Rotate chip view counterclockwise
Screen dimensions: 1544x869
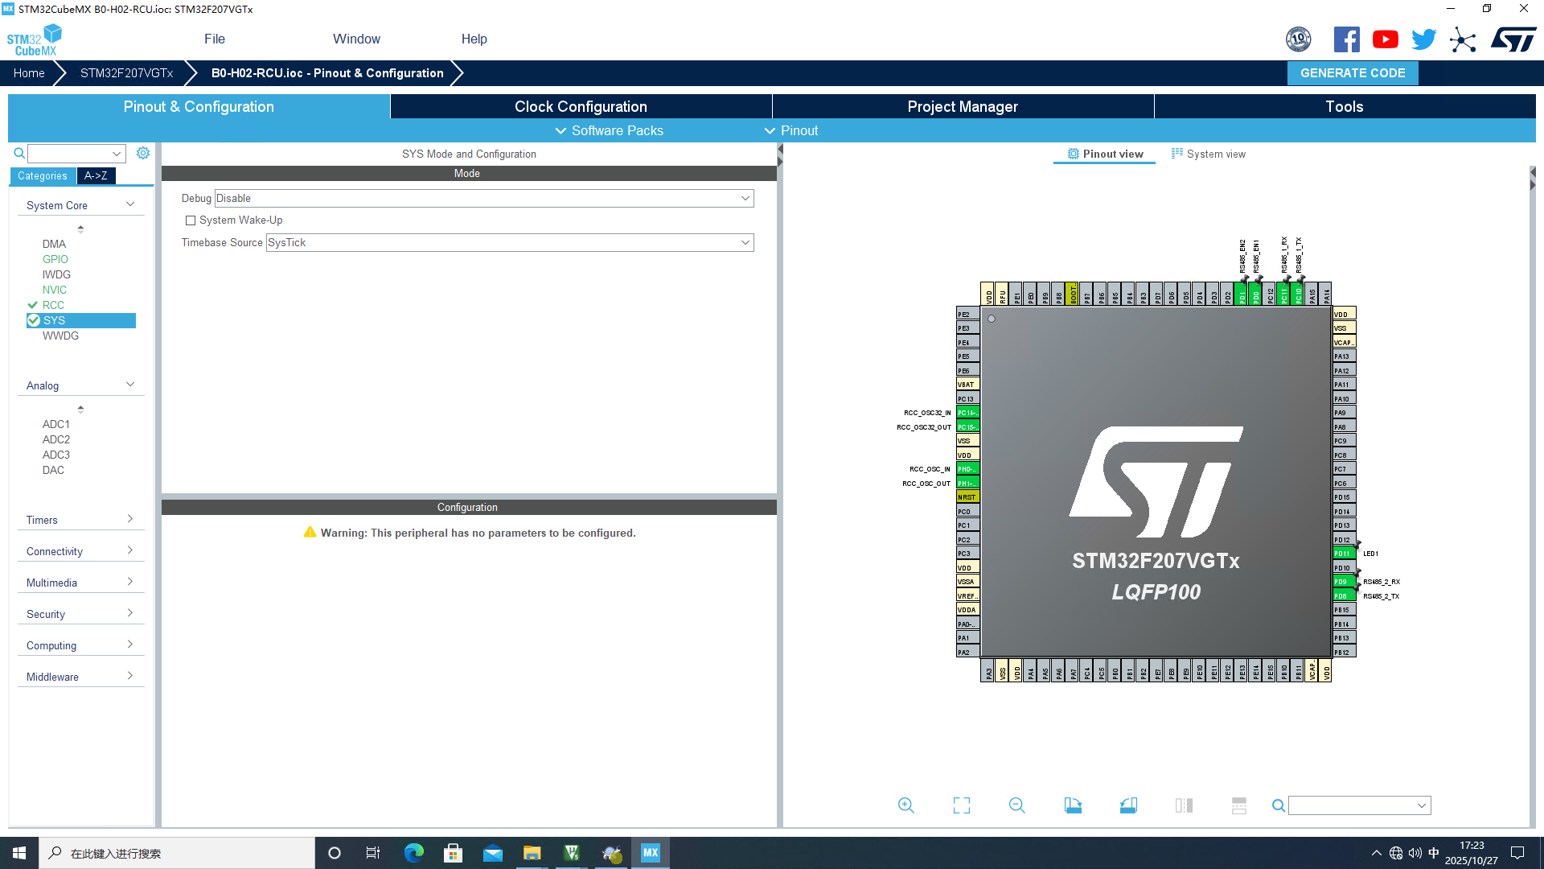point(1128,805)
